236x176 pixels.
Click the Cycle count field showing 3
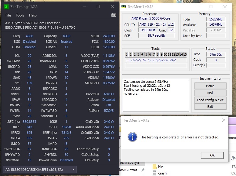click(x=216, y=60)
